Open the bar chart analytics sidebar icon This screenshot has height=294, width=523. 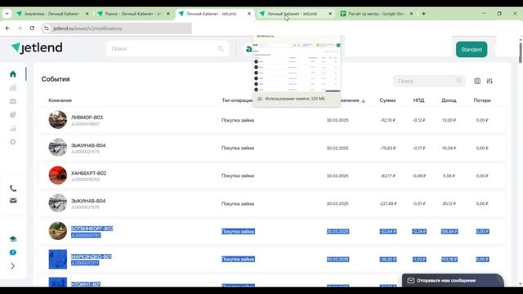click(13, 87)
